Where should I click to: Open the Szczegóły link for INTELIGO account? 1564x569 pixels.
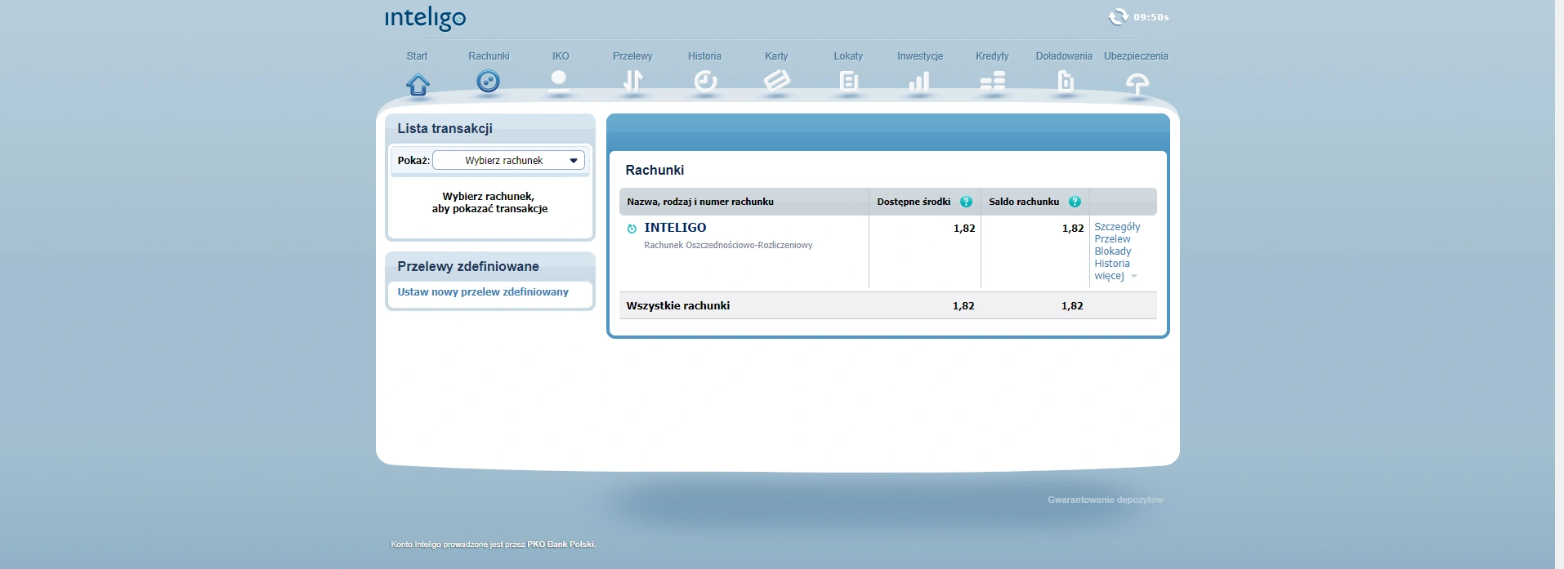[1117, 227]
